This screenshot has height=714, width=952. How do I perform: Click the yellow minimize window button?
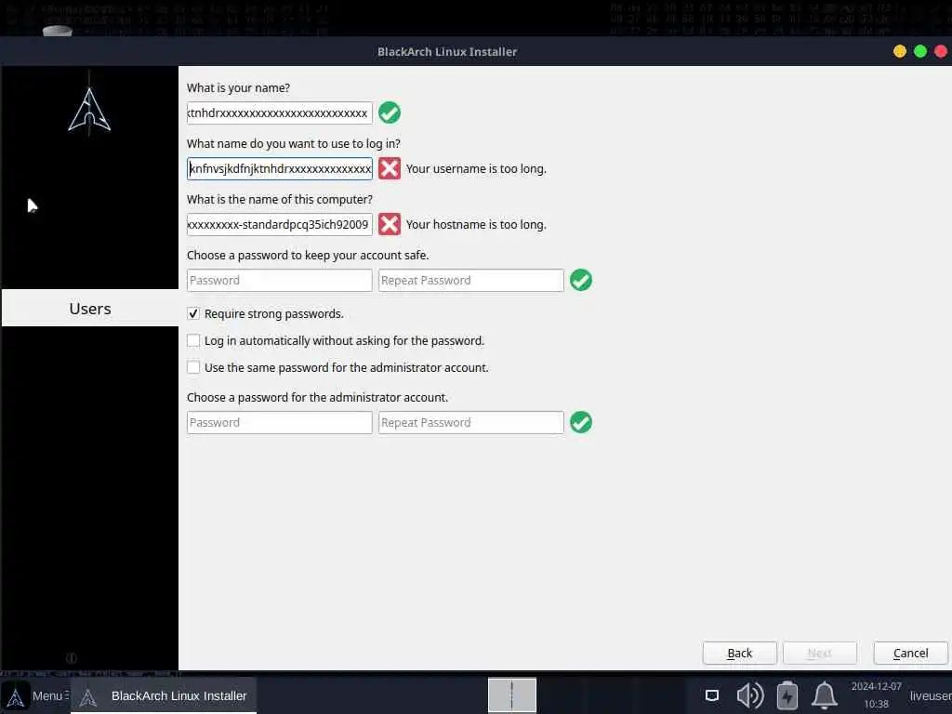coord(900,52)
